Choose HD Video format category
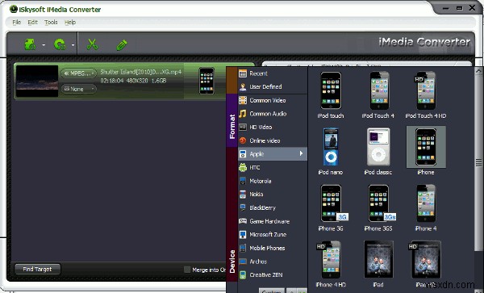The width and height of the screenshot is (484, 293). [x=273, y=128]
